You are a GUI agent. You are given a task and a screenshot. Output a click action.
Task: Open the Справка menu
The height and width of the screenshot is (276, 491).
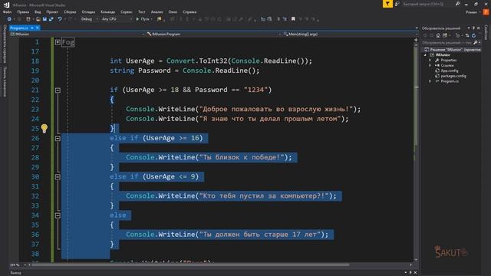(189, 12)
